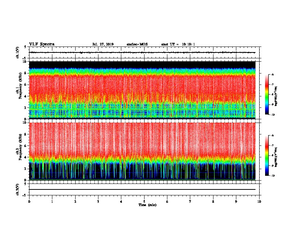Click the "start UT = 10:10:1" text
Viewport: 292px width, 226px height.
(x=178, y=44)
